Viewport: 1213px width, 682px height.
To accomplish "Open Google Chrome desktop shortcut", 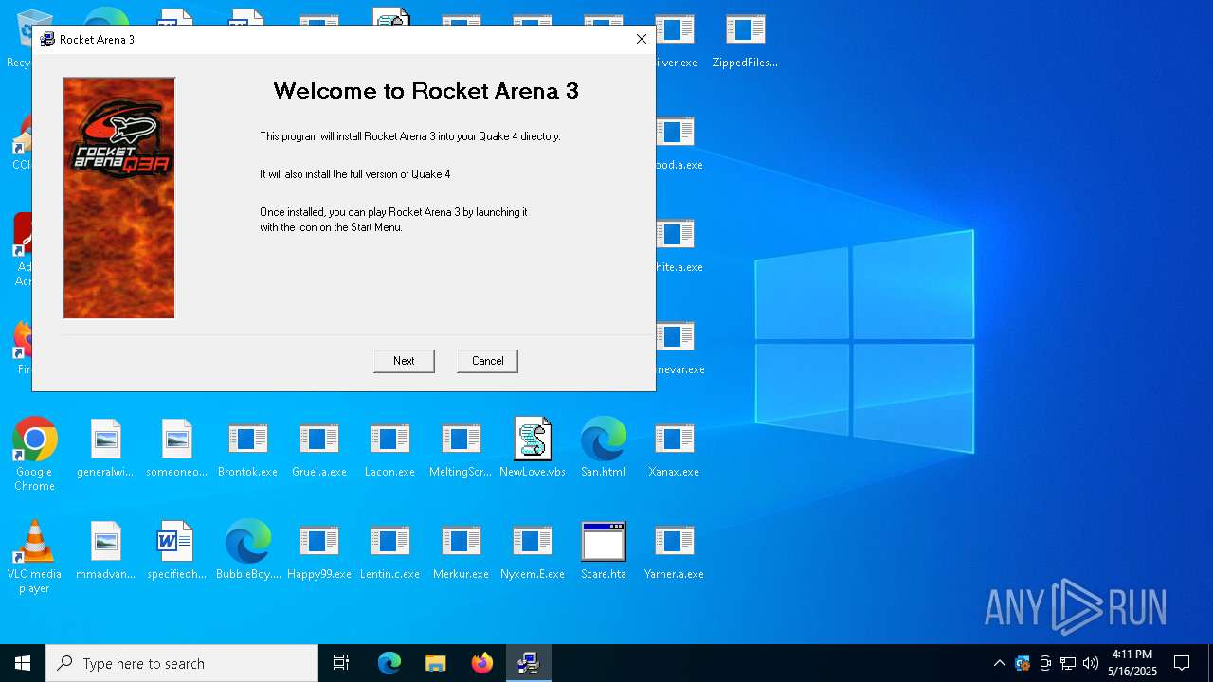I will tap(34, 455).
